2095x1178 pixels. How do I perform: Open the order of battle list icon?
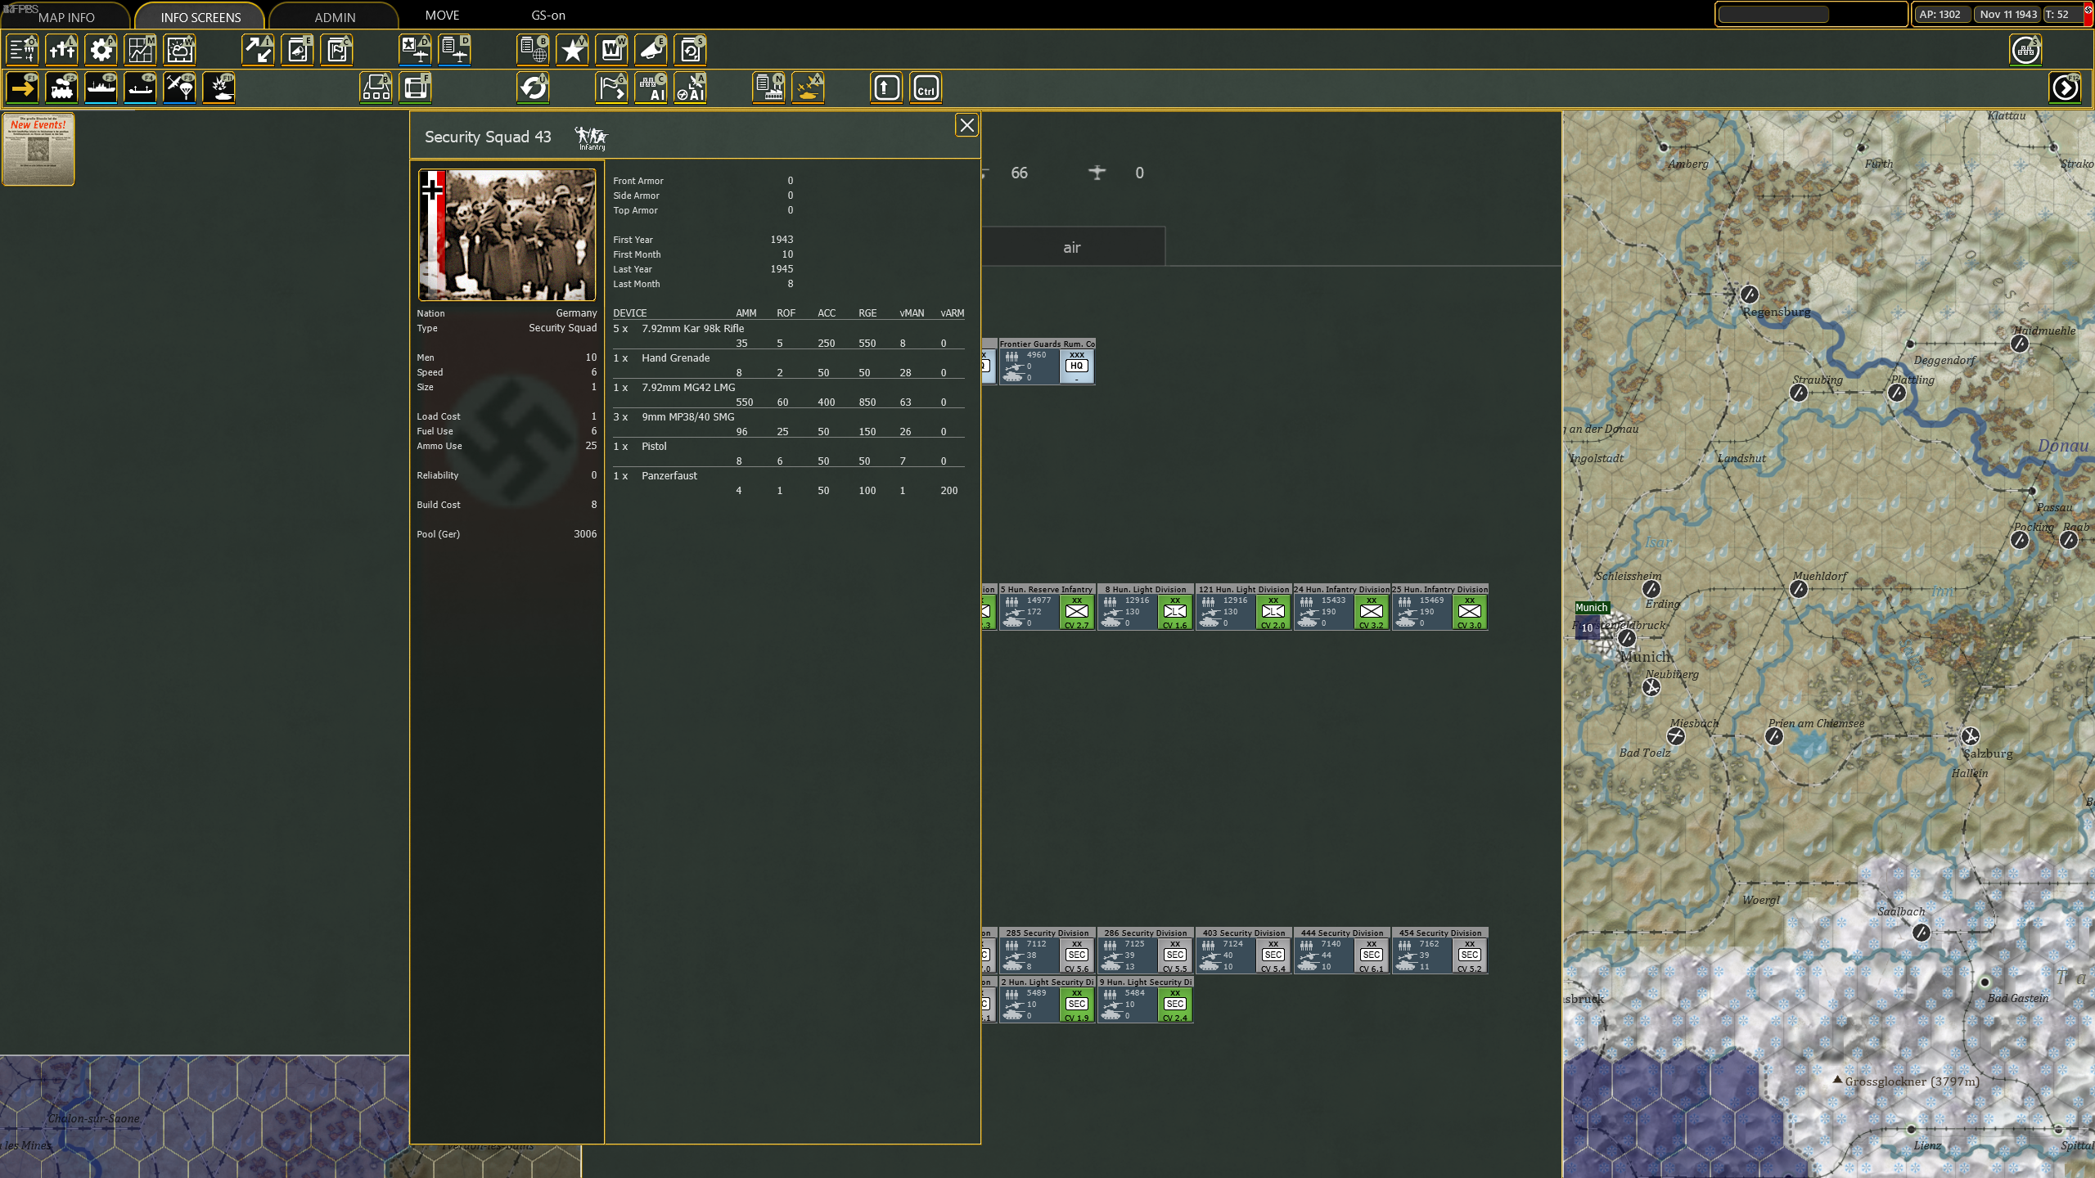coord(23,50)
